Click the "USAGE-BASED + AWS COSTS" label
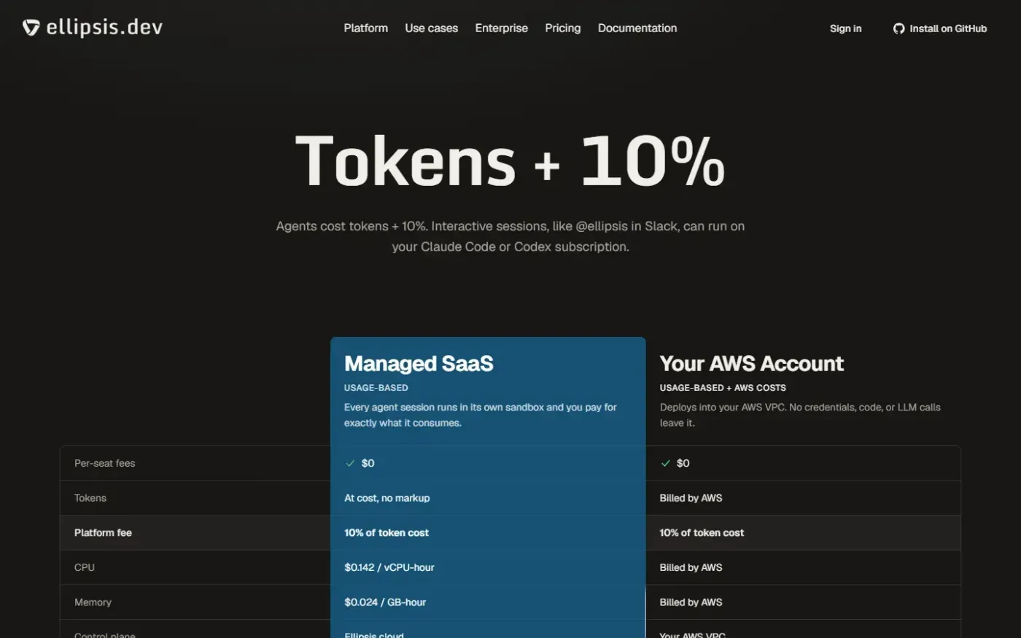 [x=723, y=388]
